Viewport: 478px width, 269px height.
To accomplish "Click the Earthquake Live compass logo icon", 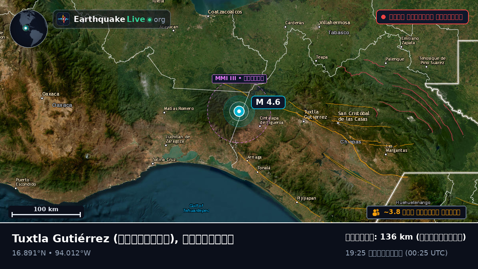I will click(63, 19).
